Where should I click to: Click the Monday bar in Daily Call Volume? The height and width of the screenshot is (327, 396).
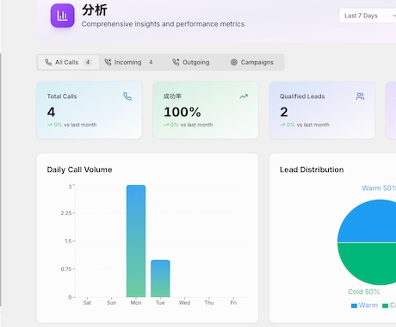click(x=136, y=241)
